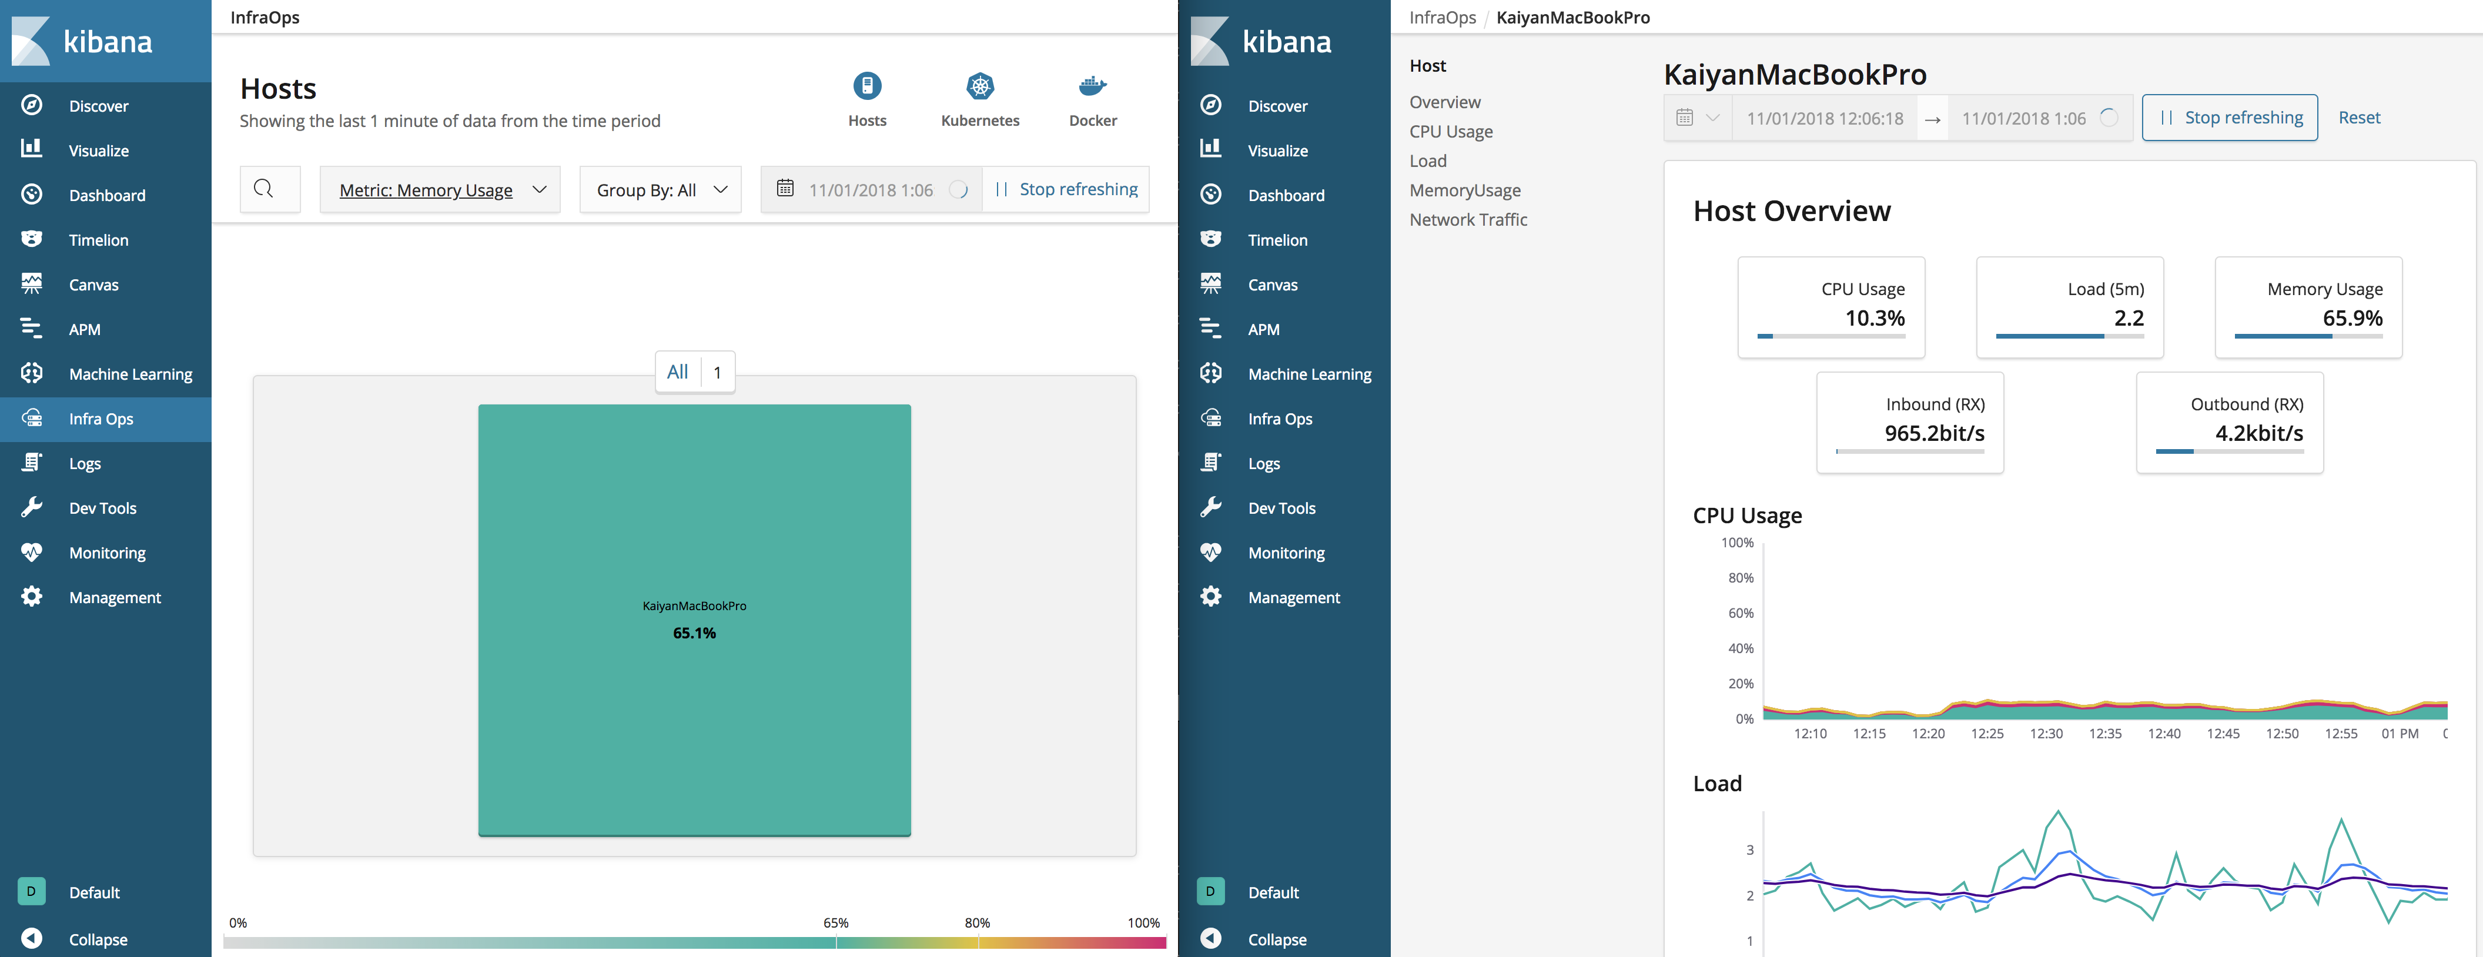The width and height of the screenshot is (2483, 957).
Task: Open the search magnifier on the Hosts page
Action: (270, 189)
